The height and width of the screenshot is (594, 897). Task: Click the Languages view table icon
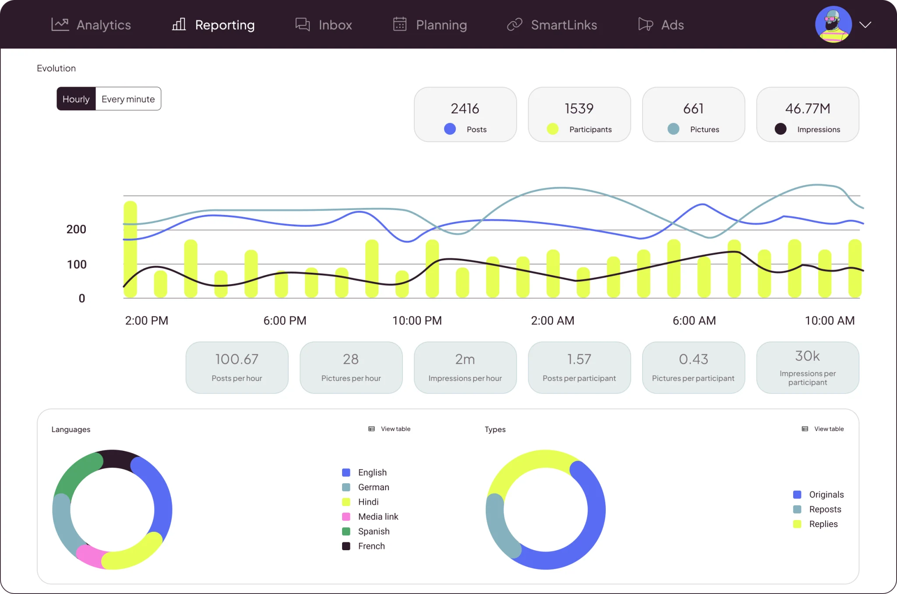pos(371,429)
